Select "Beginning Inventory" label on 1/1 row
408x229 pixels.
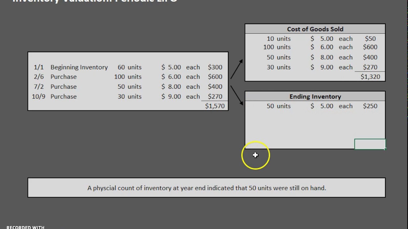79,67
